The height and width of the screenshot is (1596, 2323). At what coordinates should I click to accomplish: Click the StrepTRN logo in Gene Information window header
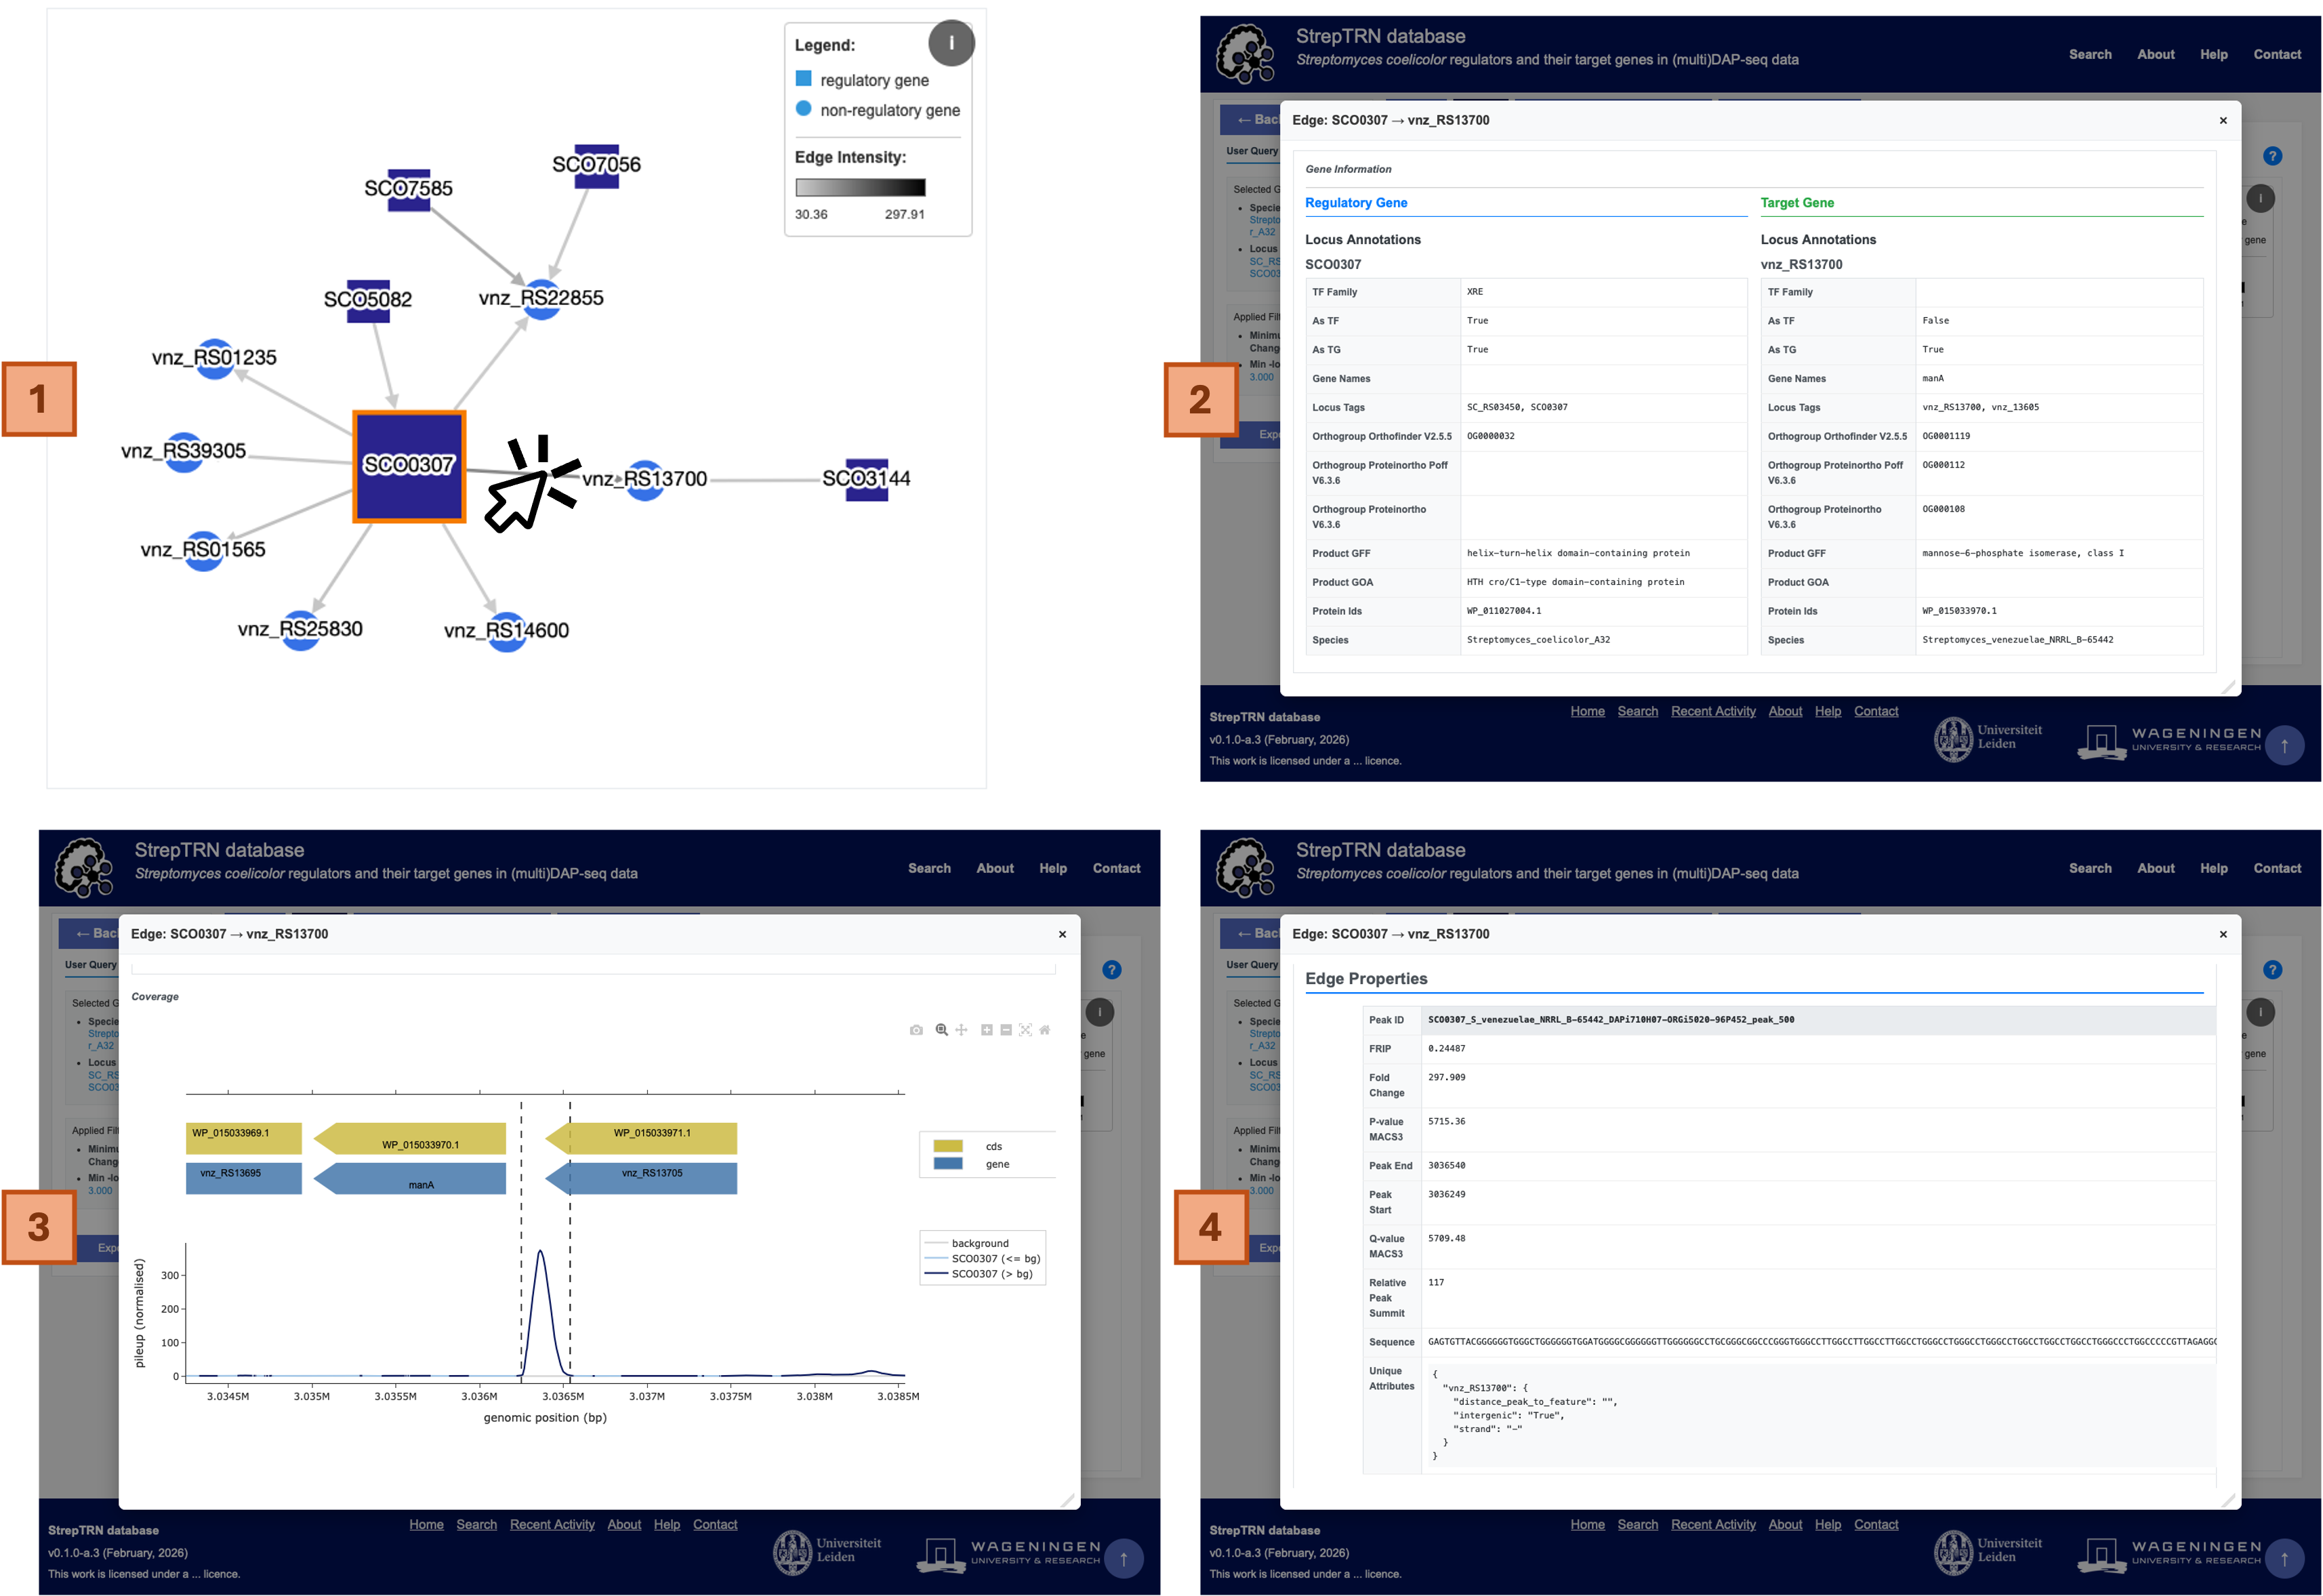click(x=1245, y=54)
